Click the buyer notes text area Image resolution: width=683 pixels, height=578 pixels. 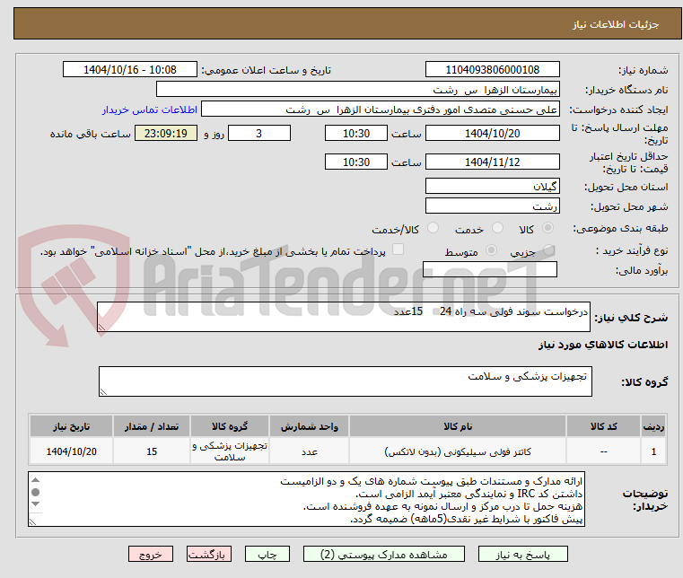coord(307,499)
